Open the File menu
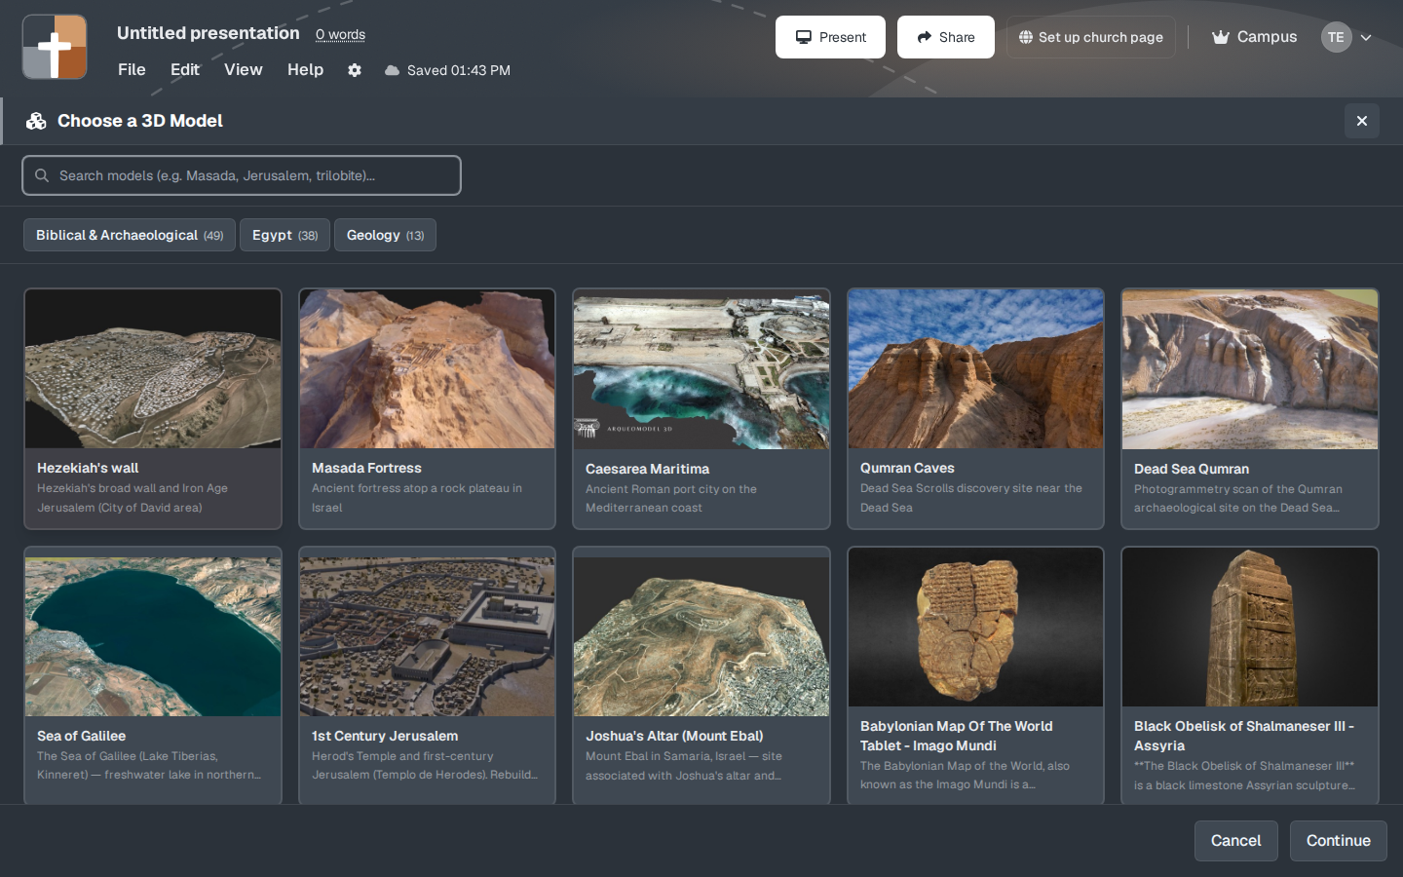Viewport: 1403px width, 877px height. [132, 69]
